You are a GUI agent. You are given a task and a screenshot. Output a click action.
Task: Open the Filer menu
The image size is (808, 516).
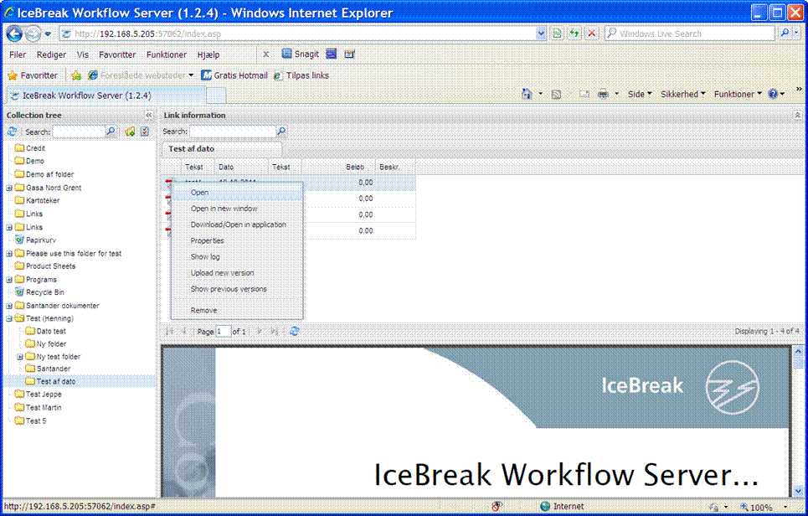pos(18,54)
